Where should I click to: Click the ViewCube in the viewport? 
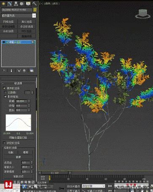point(143,14)
